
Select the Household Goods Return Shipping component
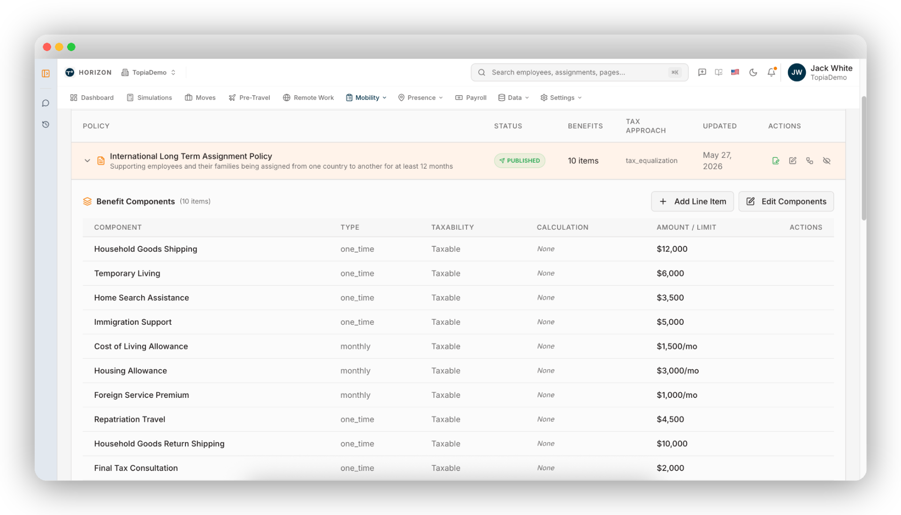[159, 444]
